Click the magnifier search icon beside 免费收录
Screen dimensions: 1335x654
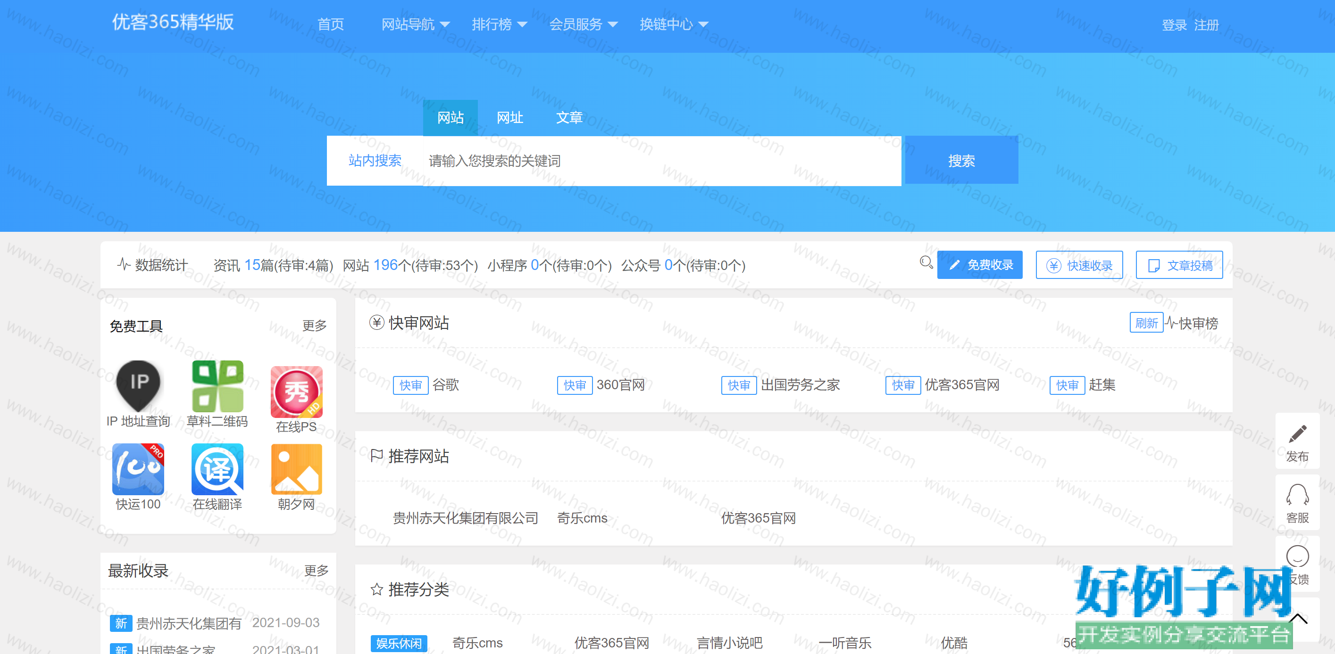pyautogui.click(x=926, y=263)
